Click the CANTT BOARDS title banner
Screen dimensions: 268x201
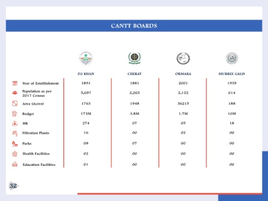[134, 26]
